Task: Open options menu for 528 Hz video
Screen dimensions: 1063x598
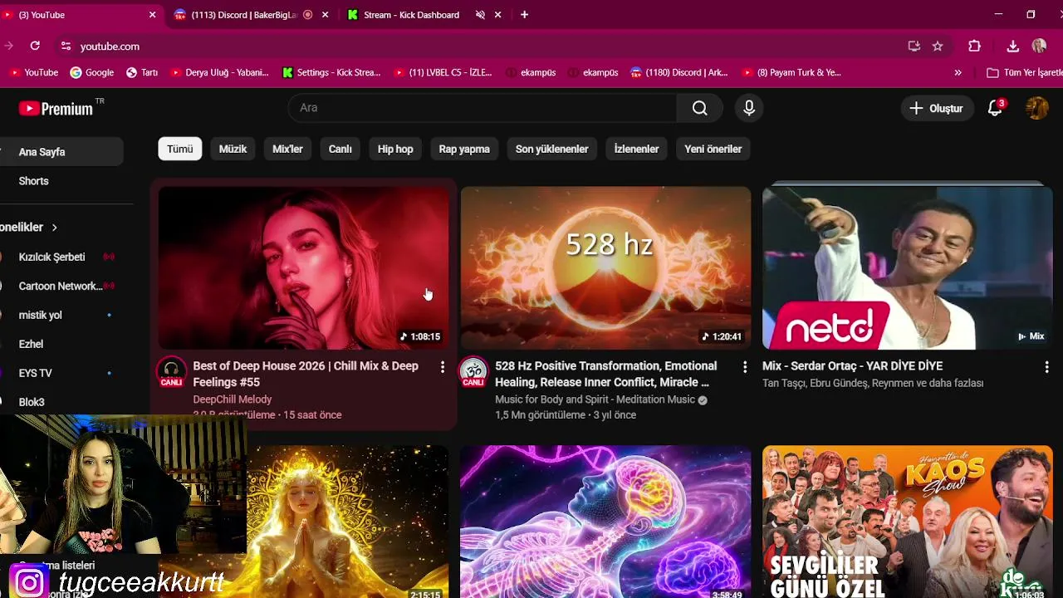Action: click(x=745, y=366)
